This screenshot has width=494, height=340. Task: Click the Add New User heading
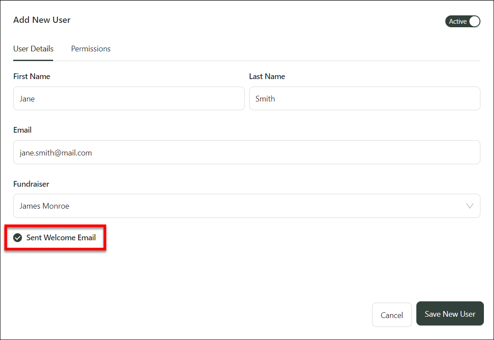pos(42,20)
